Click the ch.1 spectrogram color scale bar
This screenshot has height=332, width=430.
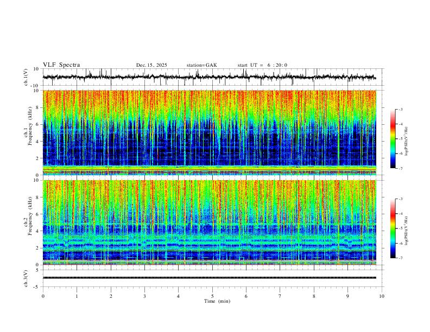393,139
